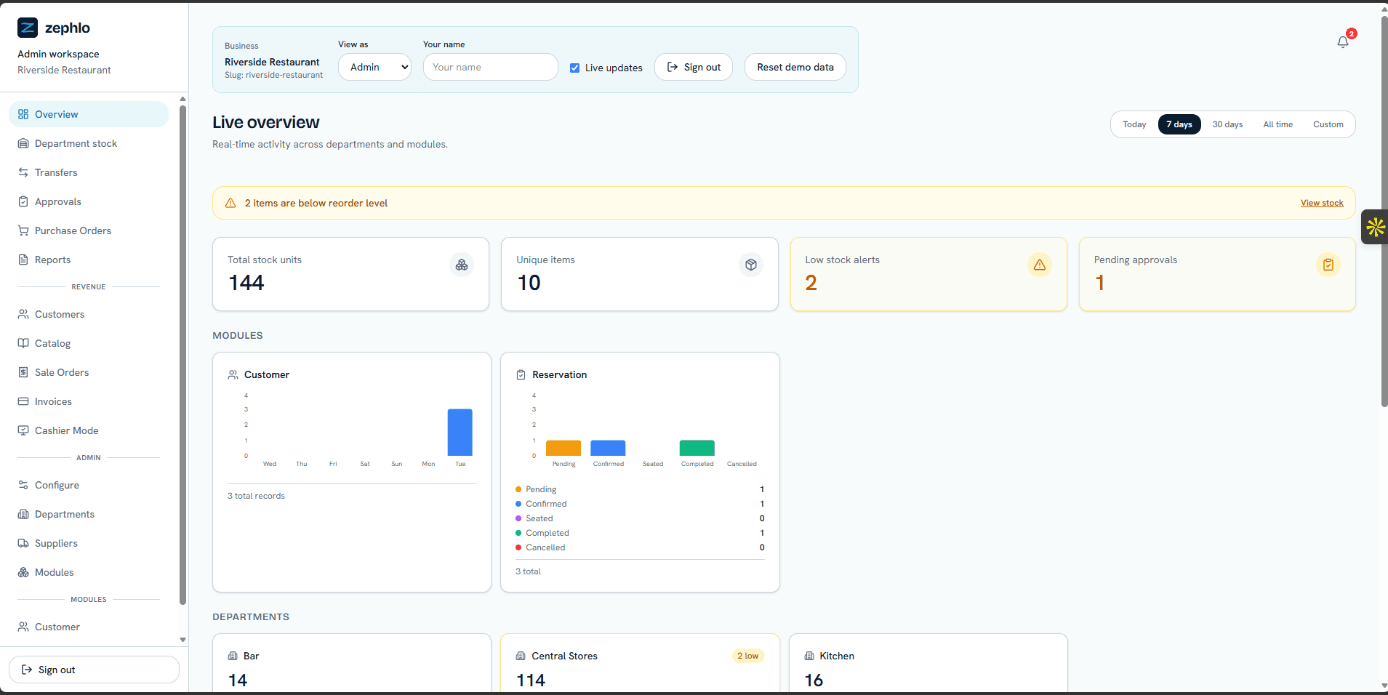The image size is (1388, 695).
Task: Click Reset demo data button
Action: 795,67
